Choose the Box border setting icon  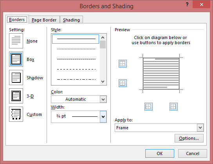[16, 59]
